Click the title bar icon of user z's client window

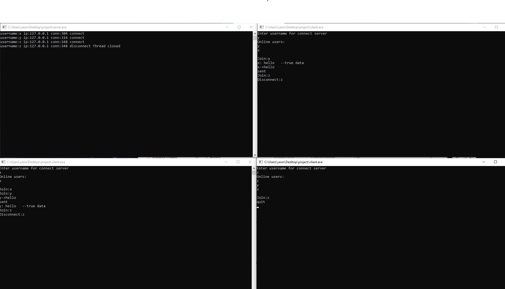pos(261,162)
